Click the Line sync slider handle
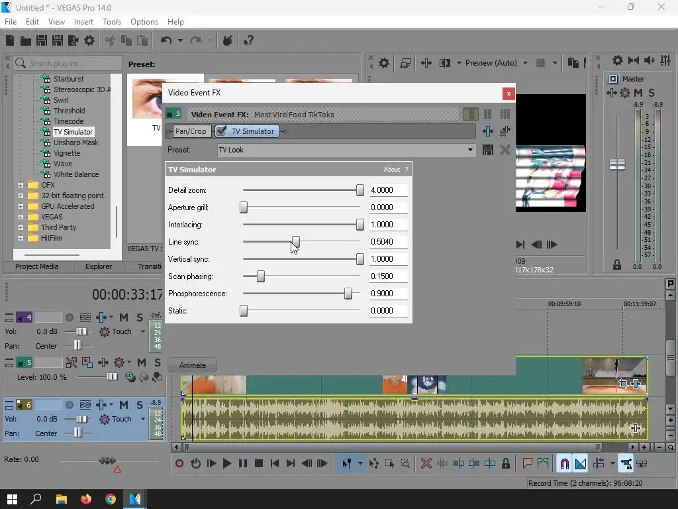The width and height of the screenshot is (678, 509). [296, 242]
